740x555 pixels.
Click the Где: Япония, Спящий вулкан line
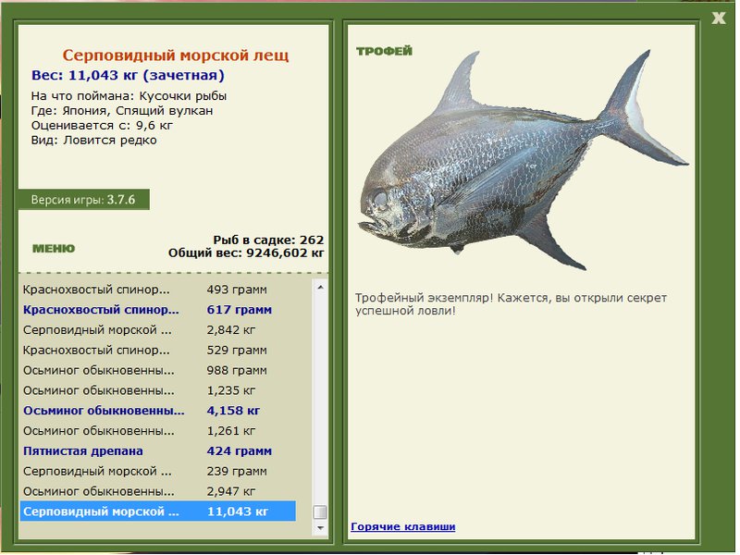pos(122,111)
